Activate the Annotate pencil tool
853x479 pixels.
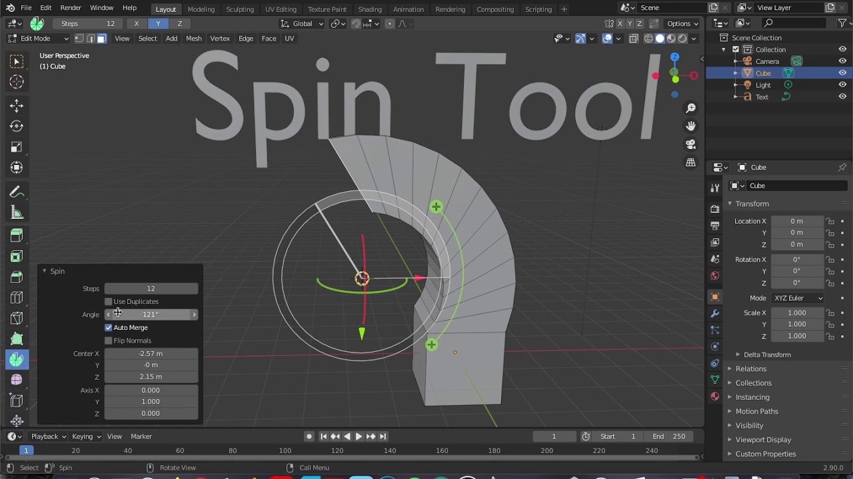click(x=17, y=192)
